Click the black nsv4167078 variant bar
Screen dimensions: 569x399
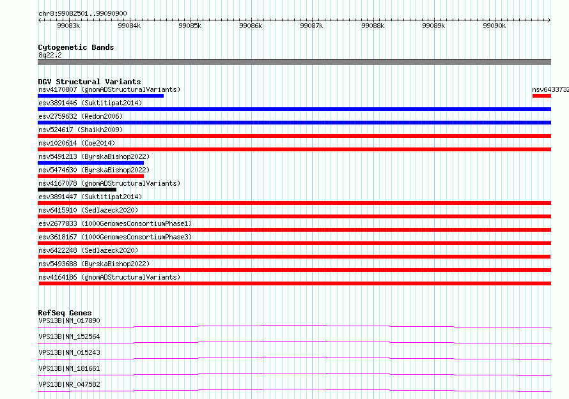(77, 190)
